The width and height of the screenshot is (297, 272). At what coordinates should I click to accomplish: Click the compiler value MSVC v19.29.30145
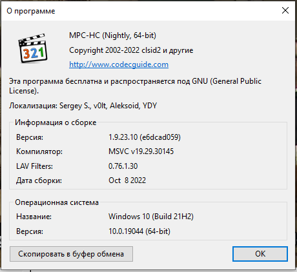(141, 151)
